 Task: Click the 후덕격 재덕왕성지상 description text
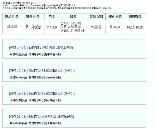35,100
